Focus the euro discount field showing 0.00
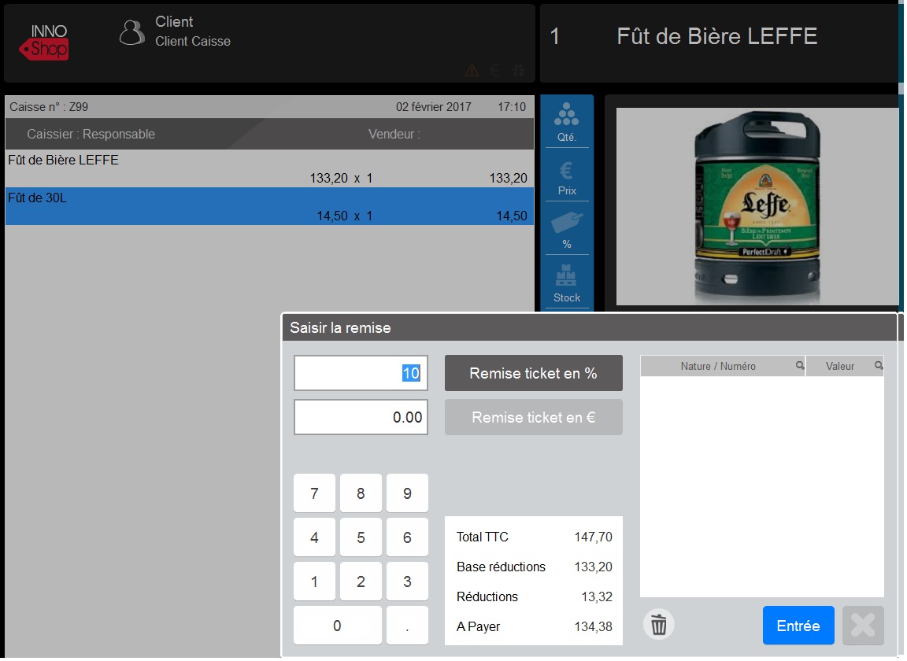The width and height of the screenshot is (907, 661). tap(361, 417)
